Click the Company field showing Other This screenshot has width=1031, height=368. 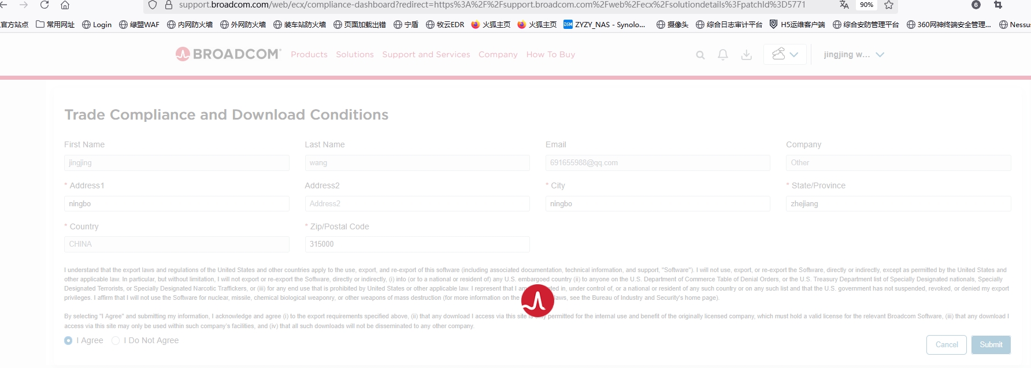899,163
